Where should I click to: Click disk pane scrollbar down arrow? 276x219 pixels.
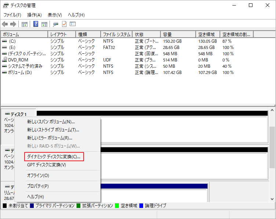(272, 199)
